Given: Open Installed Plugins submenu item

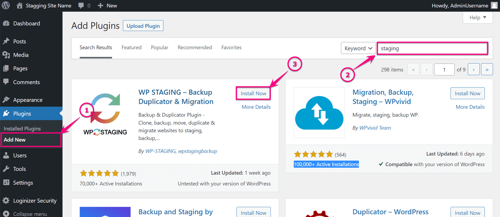Looking at the screenshot, I should click(x=22, y=128).
